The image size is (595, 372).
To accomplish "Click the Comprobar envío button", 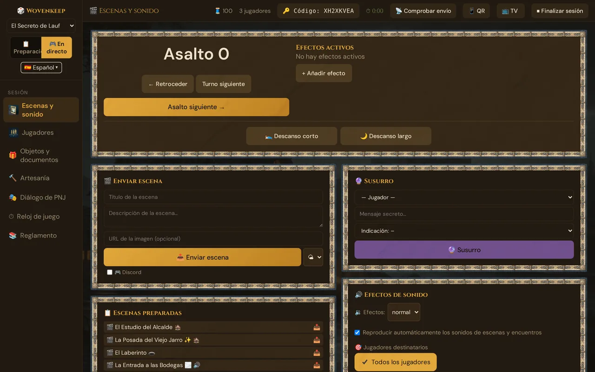I will point(423,11).
